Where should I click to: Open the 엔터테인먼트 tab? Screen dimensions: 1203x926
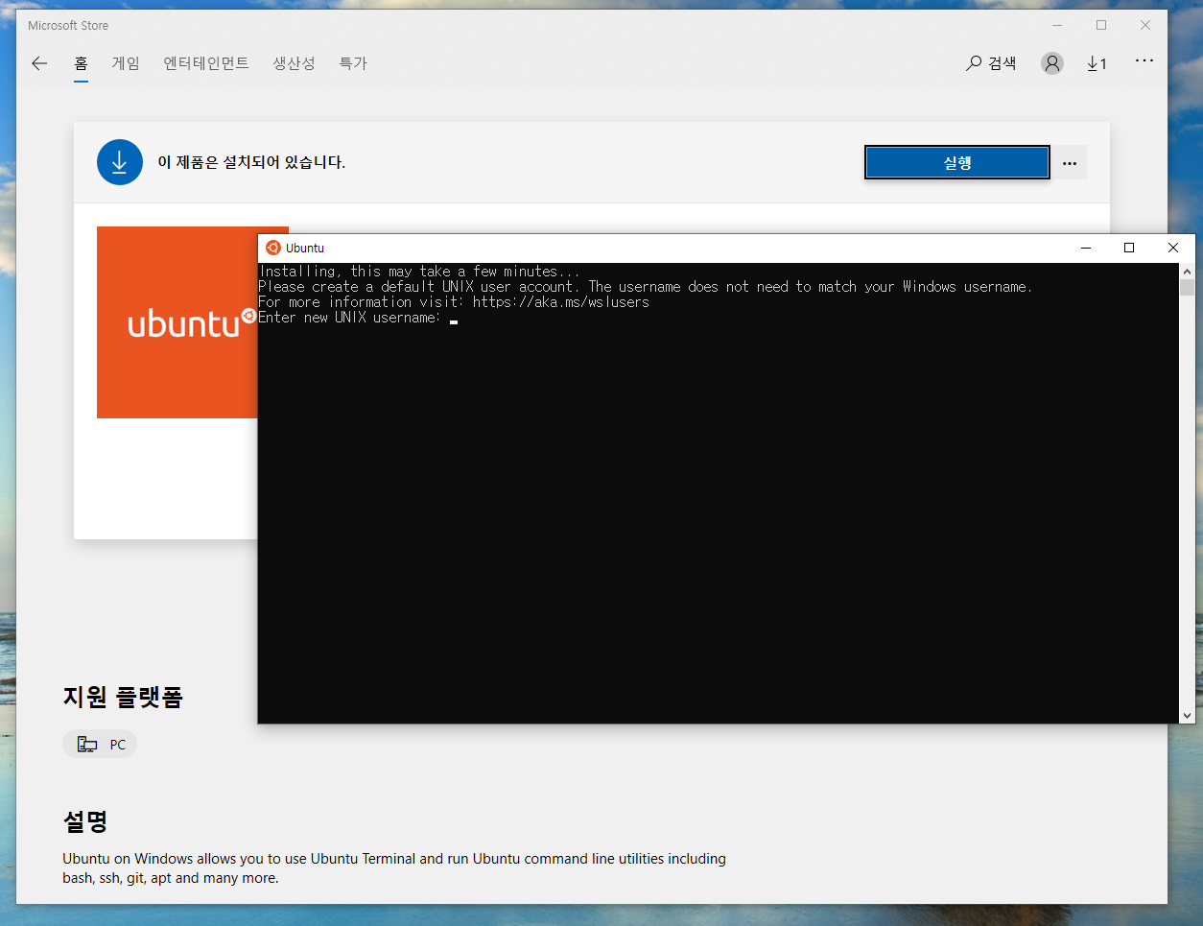click(x=206, y=63)
